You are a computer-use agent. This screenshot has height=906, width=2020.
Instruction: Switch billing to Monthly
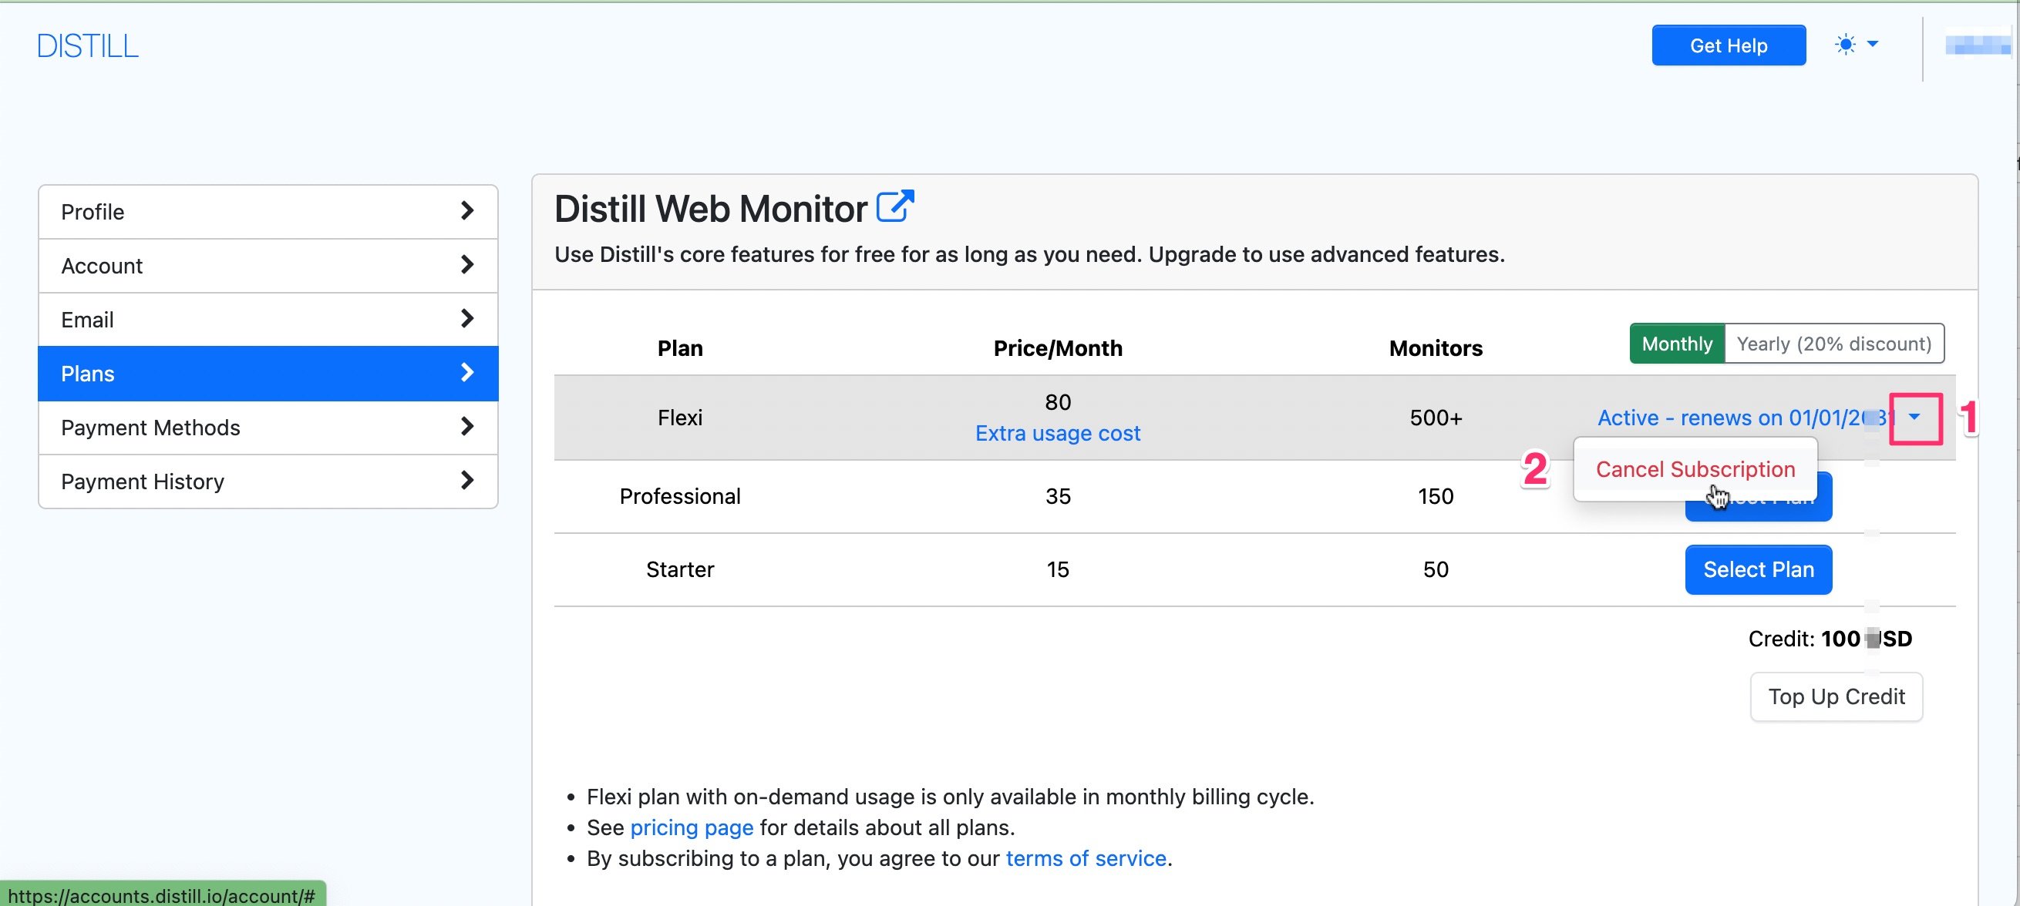coord(1677,344)
